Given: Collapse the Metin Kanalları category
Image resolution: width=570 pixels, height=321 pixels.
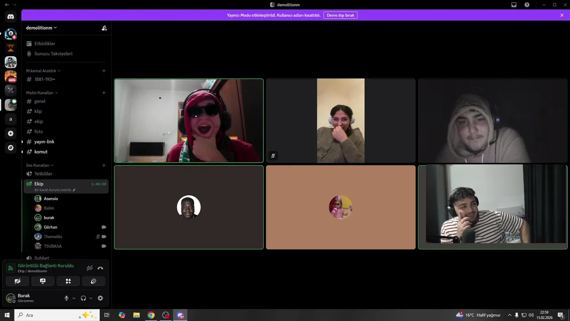Looking at the screenshot, I should [42, 93].
